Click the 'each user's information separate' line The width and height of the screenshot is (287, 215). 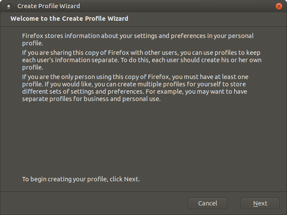pos(142,60)
